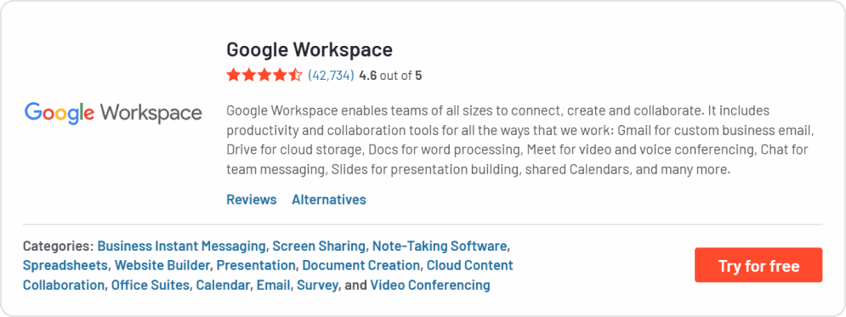View the Alternatives link
This screenshot has width=846, height=317.
[329, 200]
